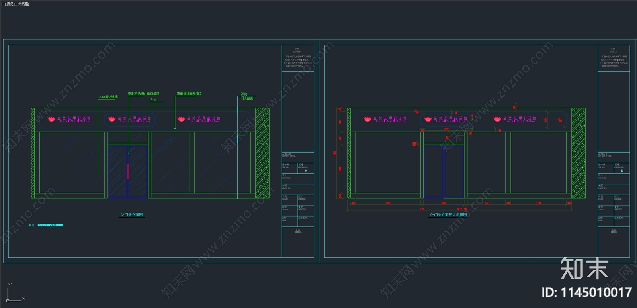Select hatched wall column in dimension drawing
Image resolution: width=637 pixels, height=308 pixels.
coord(578,153)
